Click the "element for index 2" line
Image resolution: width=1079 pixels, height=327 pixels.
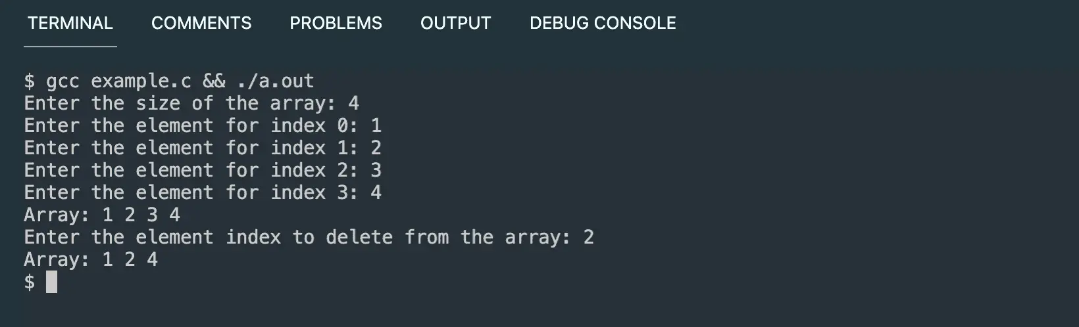click(x=203, y=171)
